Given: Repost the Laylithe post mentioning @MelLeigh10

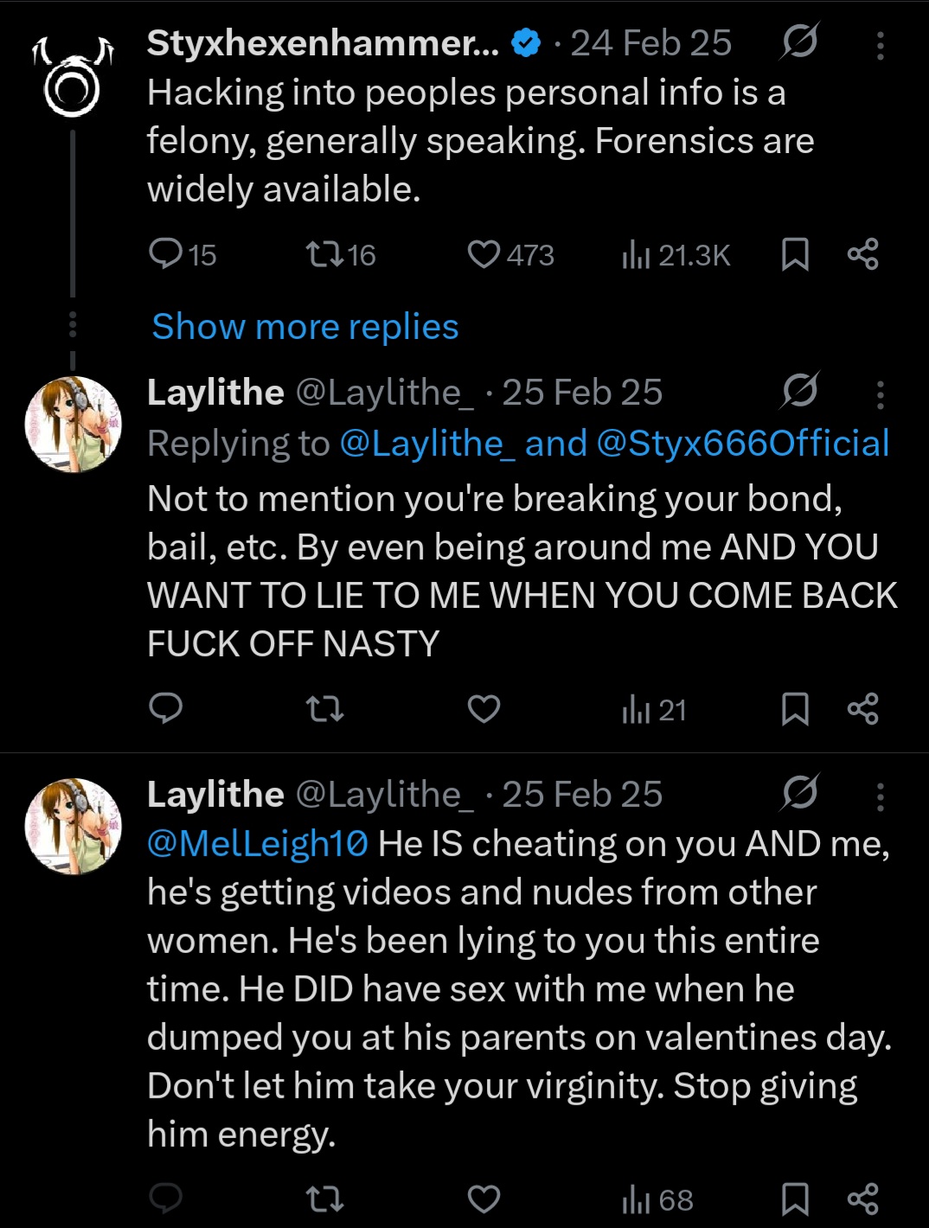Looking at the screenshot, I should tap(325, 1199).
